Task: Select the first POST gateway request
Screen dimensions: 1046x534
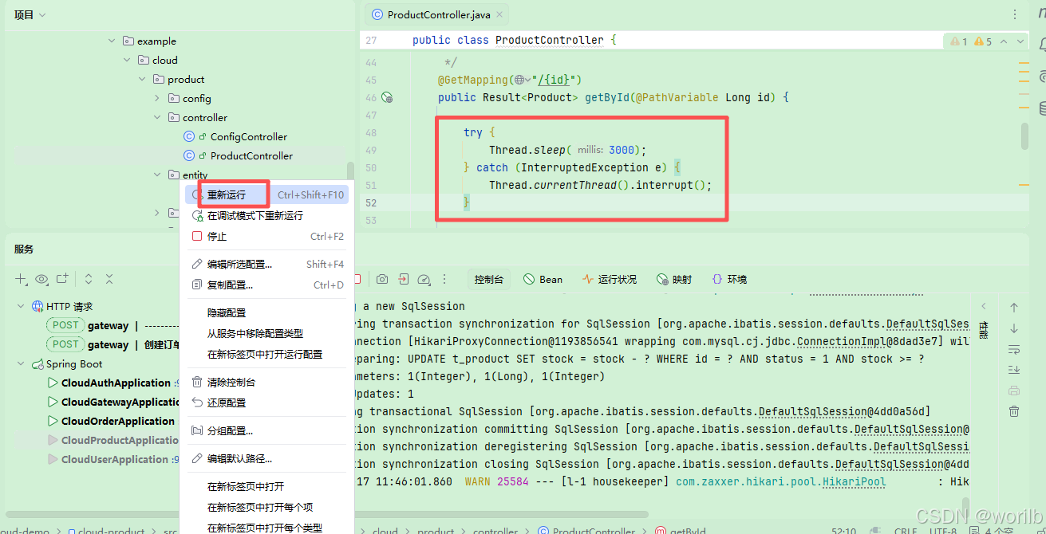Action: [112, 325]
